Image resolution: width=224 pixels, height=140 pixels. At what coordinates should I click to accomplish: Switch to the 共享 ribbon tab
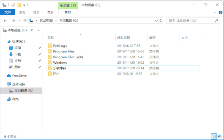pyautogui.click(x=36, y=12)
